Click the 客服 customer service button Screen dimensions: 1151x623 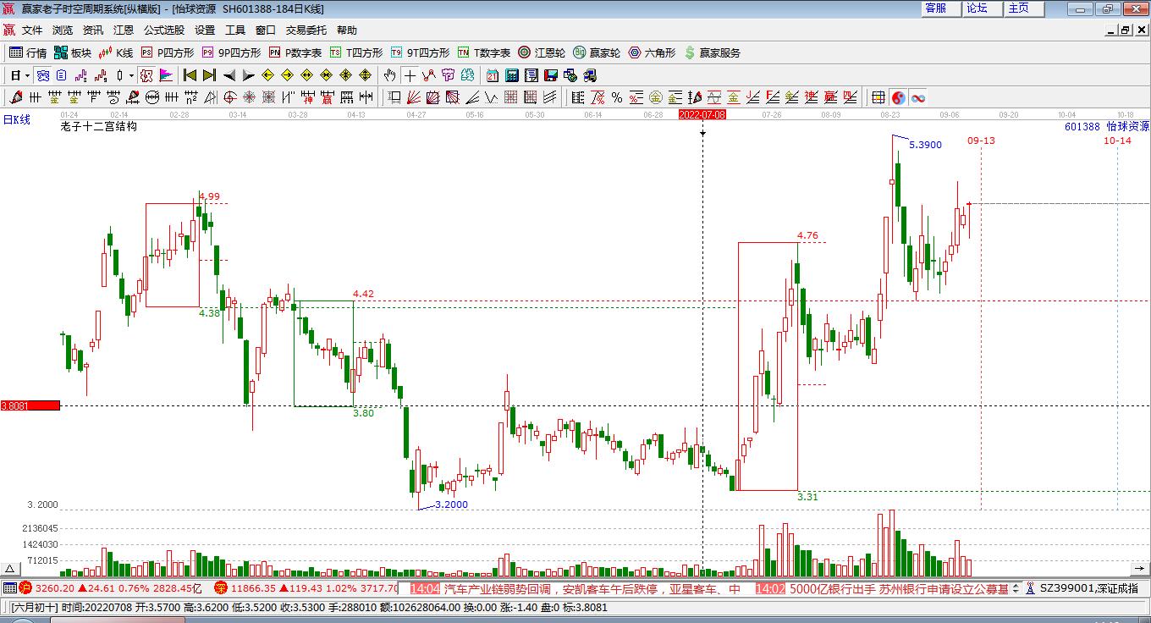click(x=941, y=8)
